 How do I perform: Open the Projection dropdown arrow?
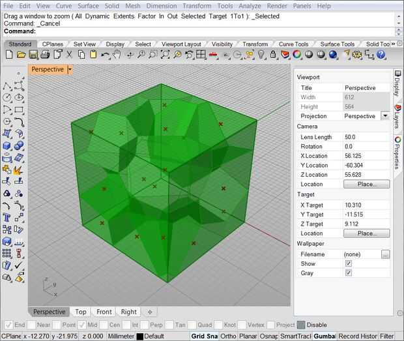click(385, 116)
